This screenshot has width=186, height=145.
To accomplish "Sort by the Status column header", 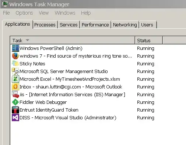I will pyautogui.click(x=149, y=40).
